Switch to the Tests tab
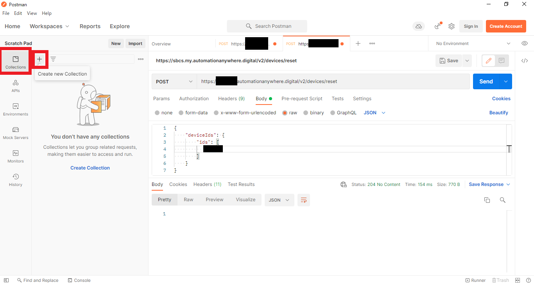Viewport: 534px width, 285px height. (x=338, y=99)
